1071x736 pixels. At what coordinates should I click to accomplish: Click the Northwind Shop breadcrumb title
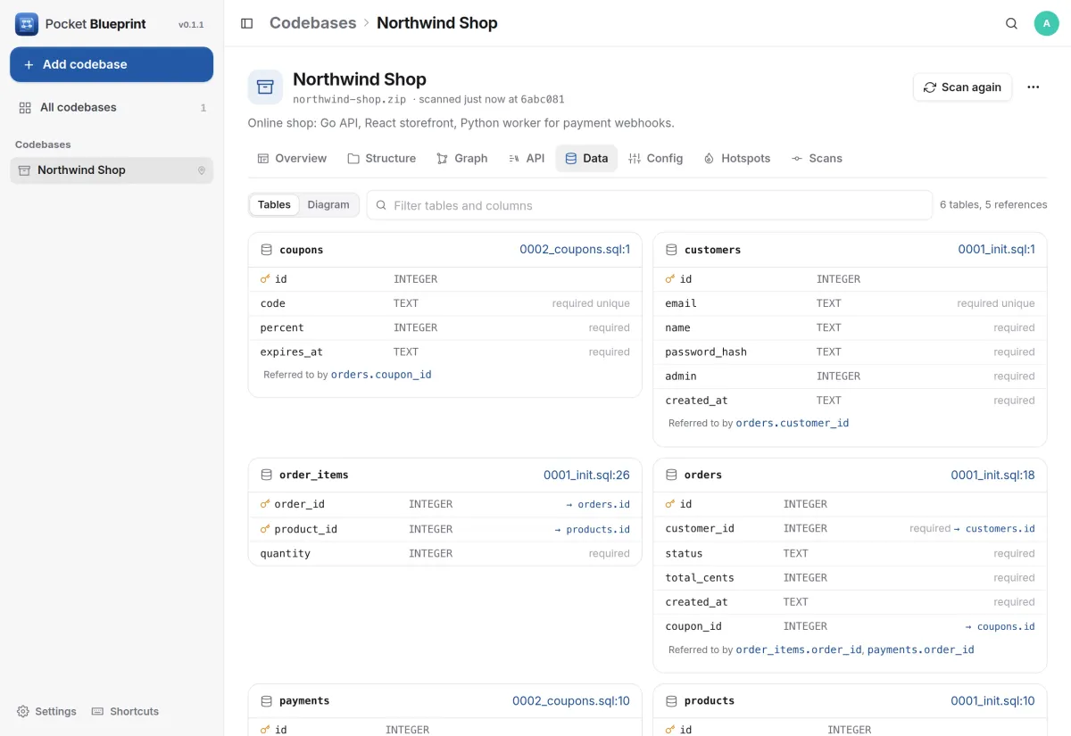click(x=437, y=23)
